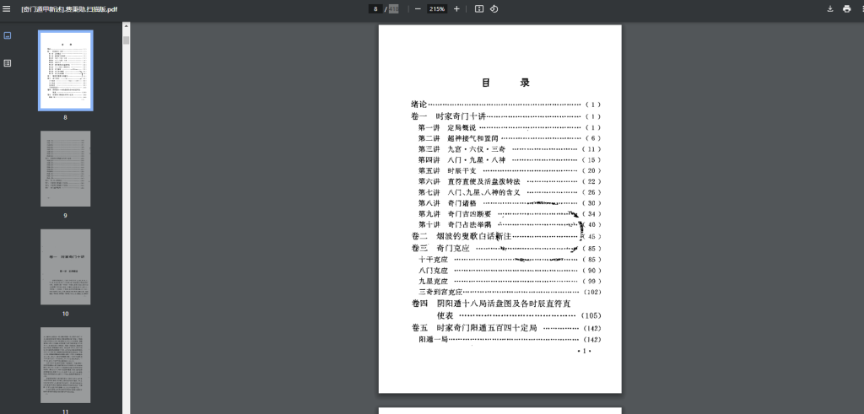The image size is (864, 414).
Task: Click the 目录 heading on the page
Action: point(505,83)
